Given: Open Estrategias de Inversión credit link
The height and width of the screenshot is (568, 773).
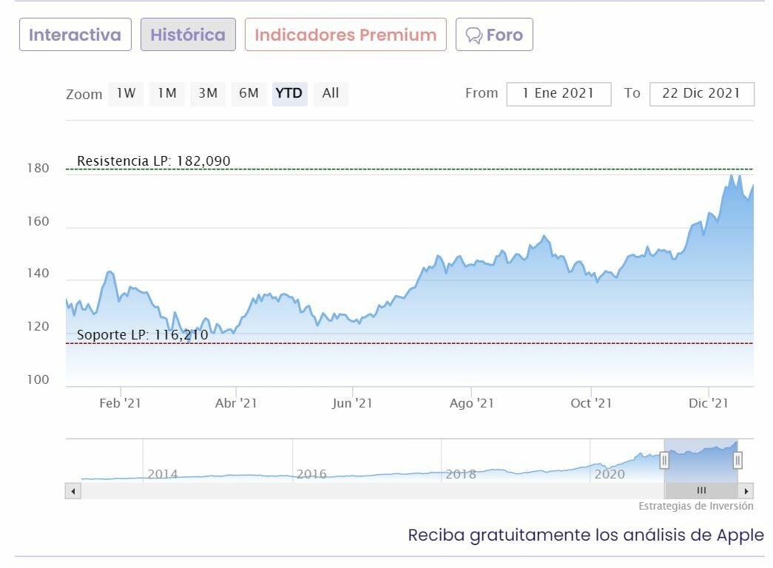Looking at the screenshot, I should [696, 507].
